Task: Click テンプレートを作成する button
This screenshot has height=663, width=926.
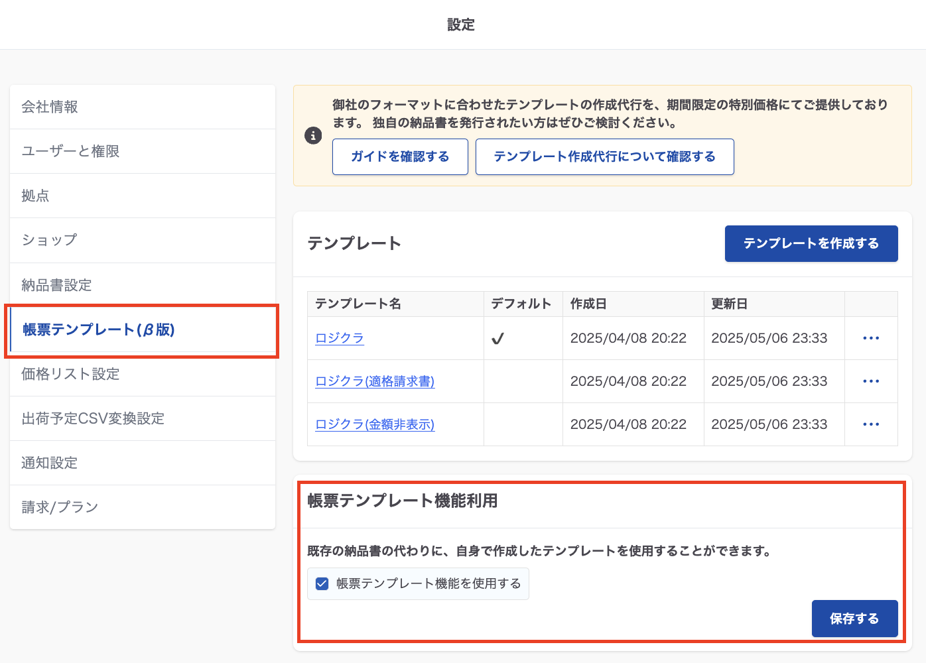Action: 811,243
